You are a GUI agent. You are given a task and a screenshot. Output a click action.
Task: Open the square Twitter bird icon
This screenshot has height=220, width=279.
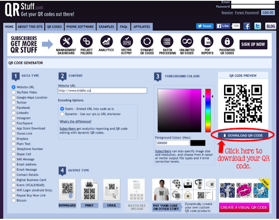click(x=258, y=26)
